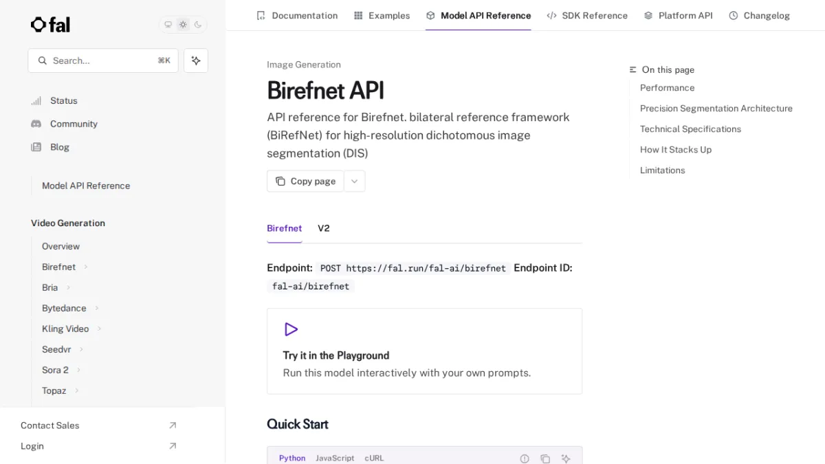825x464 pixels.
Task: Click the POST endpoint URL code
Action: pos(413,268)
